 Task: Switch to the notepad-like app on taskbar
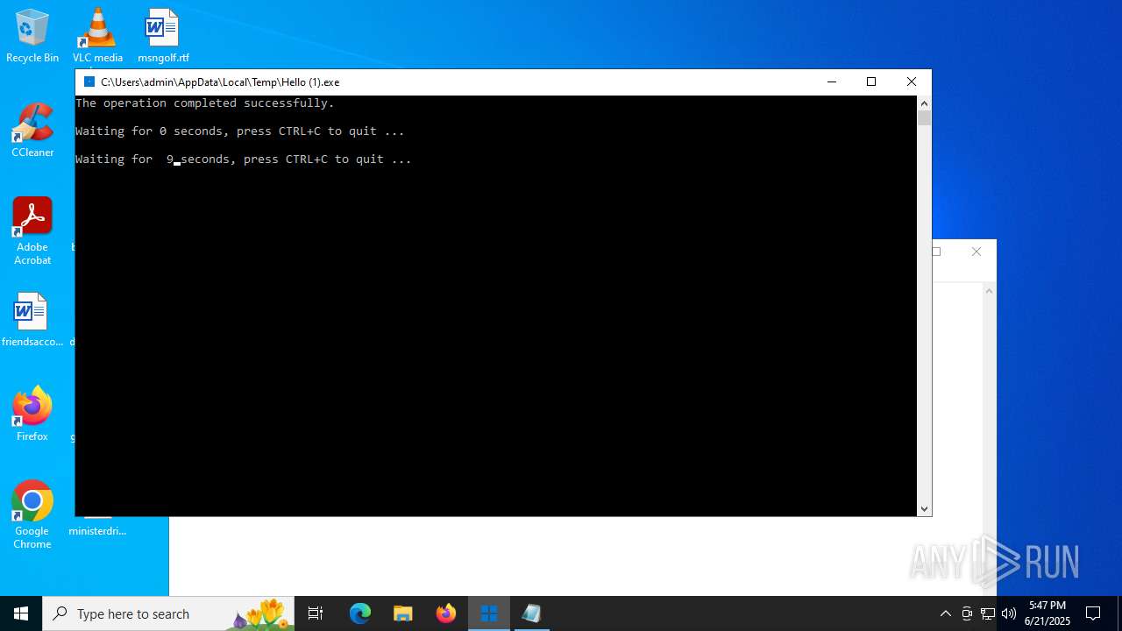coord(531,613)
